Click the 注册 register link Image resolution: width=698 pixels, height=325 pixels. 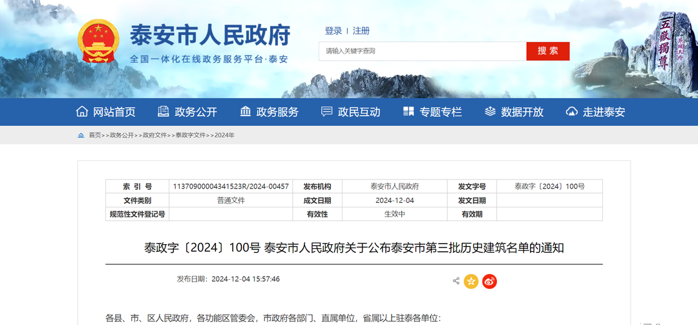coord(361,31)
